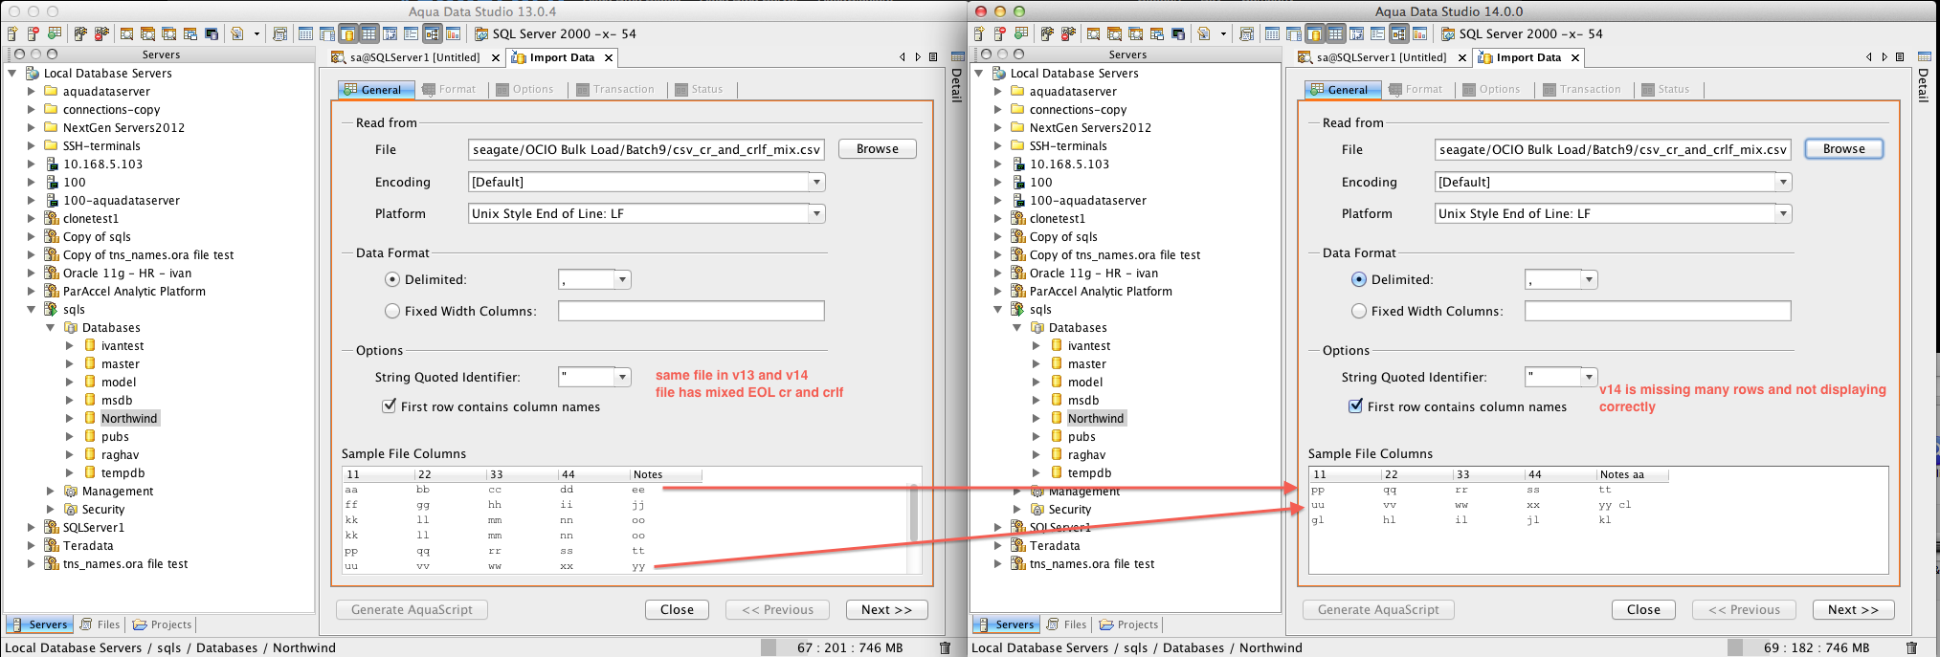
Task: Click Close button in 14.0.0 window
Action: tap(1643, 609)
